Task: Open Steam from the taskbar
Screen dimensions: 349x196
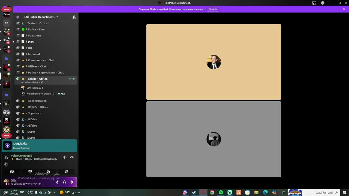Action: [x=194, y=192]
